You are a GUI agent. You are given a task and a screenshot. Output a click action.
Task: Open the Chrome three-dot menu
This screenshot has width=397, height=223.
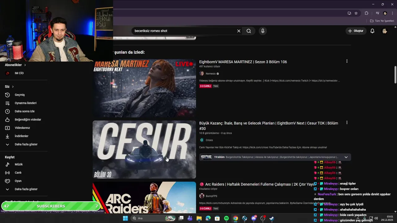tap(392, 13)
